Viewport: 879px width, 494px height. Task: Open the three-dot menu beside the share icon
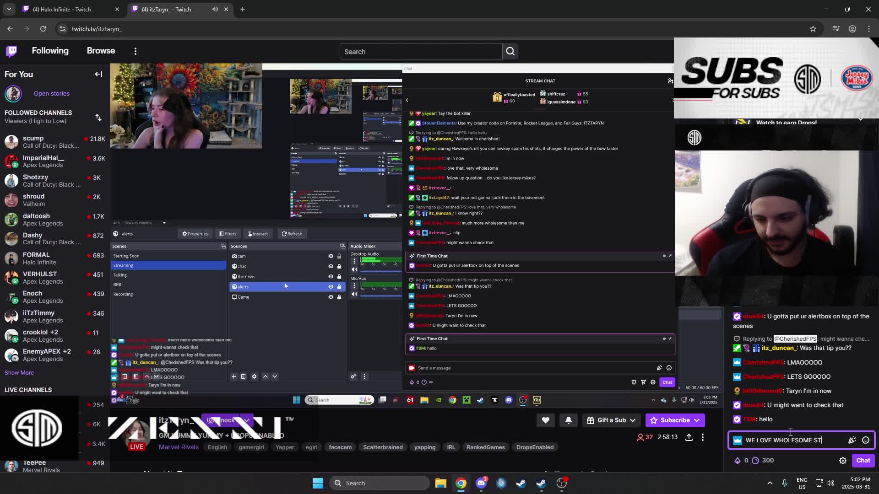tap(703, 437)
